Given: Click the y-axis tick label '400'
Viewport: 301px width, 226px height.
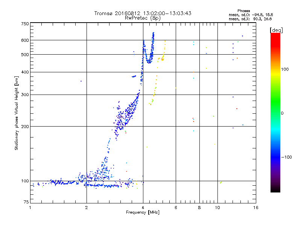Looking at the screenshot, I should coord(25,72).
